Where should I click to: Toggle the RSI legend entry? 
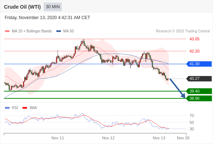tap(12, 108)
